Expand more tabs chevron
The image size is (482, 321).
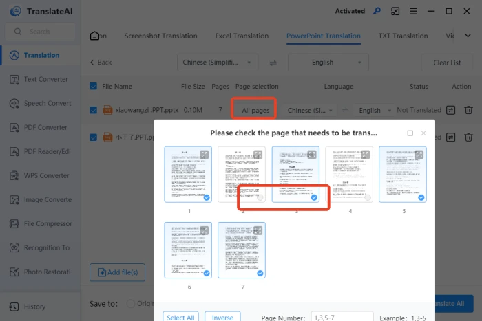tap(468, 36)
